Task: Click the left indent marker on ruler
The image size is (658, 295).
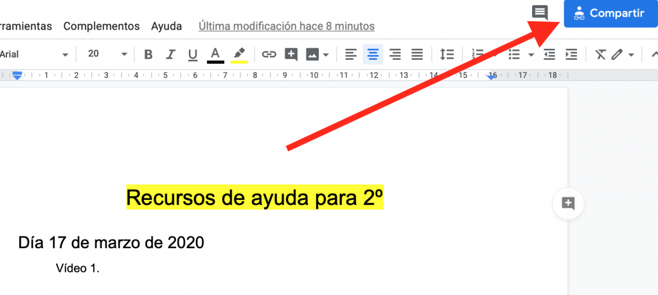Action: click(x=17, y=76)
